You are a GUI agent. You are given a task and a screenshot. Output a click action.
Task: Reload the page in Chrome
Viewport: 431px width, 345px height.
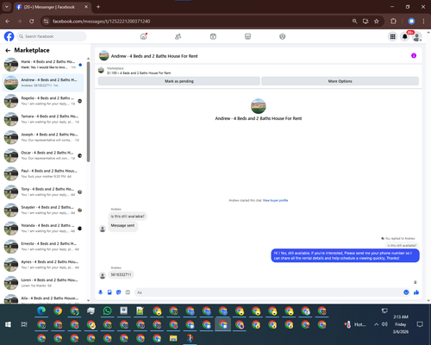pyautogui.click(x=32, y=22)
